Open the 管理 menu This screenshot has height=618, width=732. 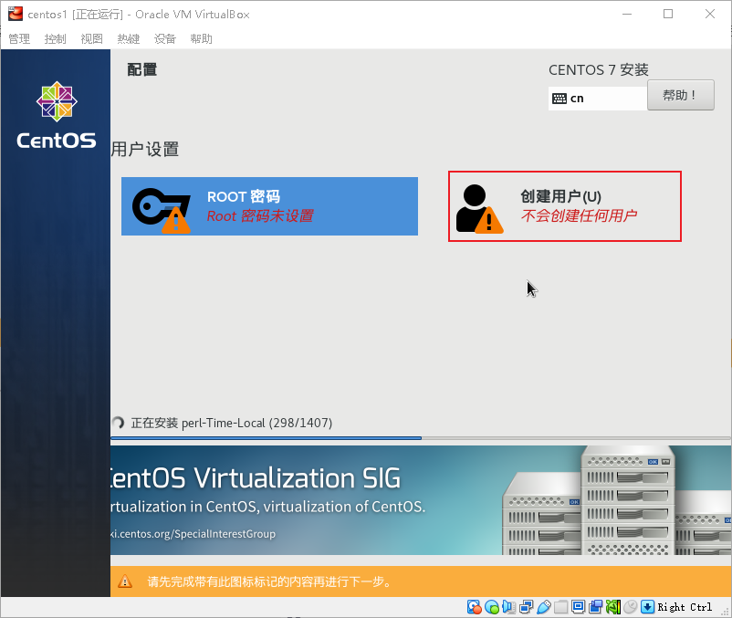coord(19,38)
